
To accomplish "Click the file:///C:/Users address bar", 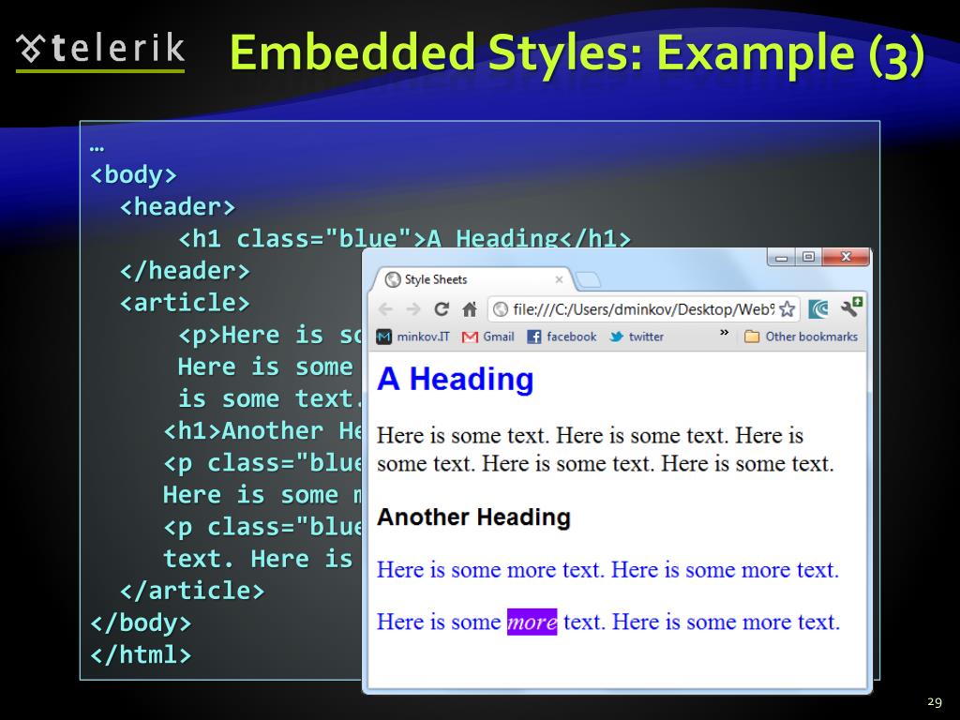I will tap(643, 309).
